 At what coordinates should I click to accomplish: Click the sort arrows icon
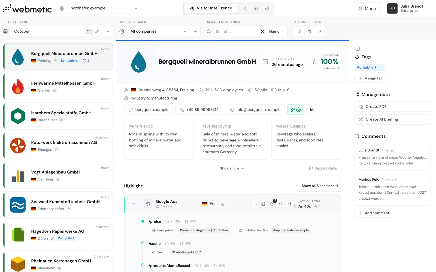pos(310,32)
